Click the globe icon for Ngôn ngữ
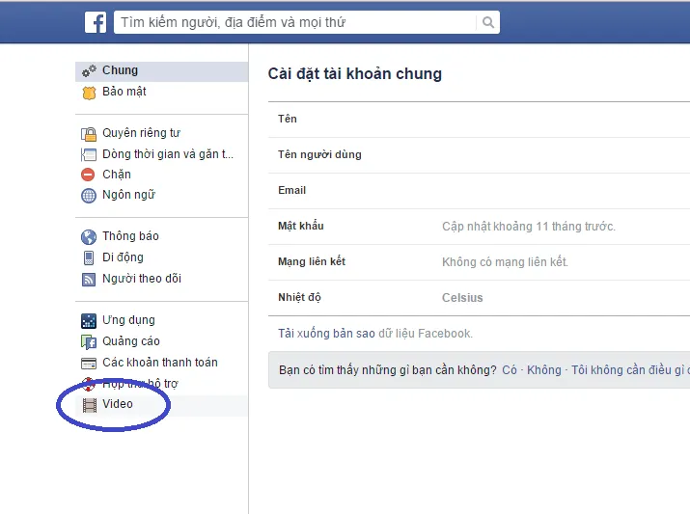Viewport: 690px width, 514px height. pyautogui.click(x=89, y=195)
